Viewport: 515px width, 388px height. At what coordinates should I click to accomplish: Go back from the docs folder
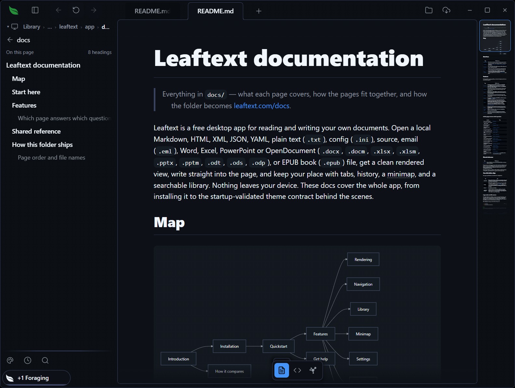pyautogui.click(x=10, y=40)
